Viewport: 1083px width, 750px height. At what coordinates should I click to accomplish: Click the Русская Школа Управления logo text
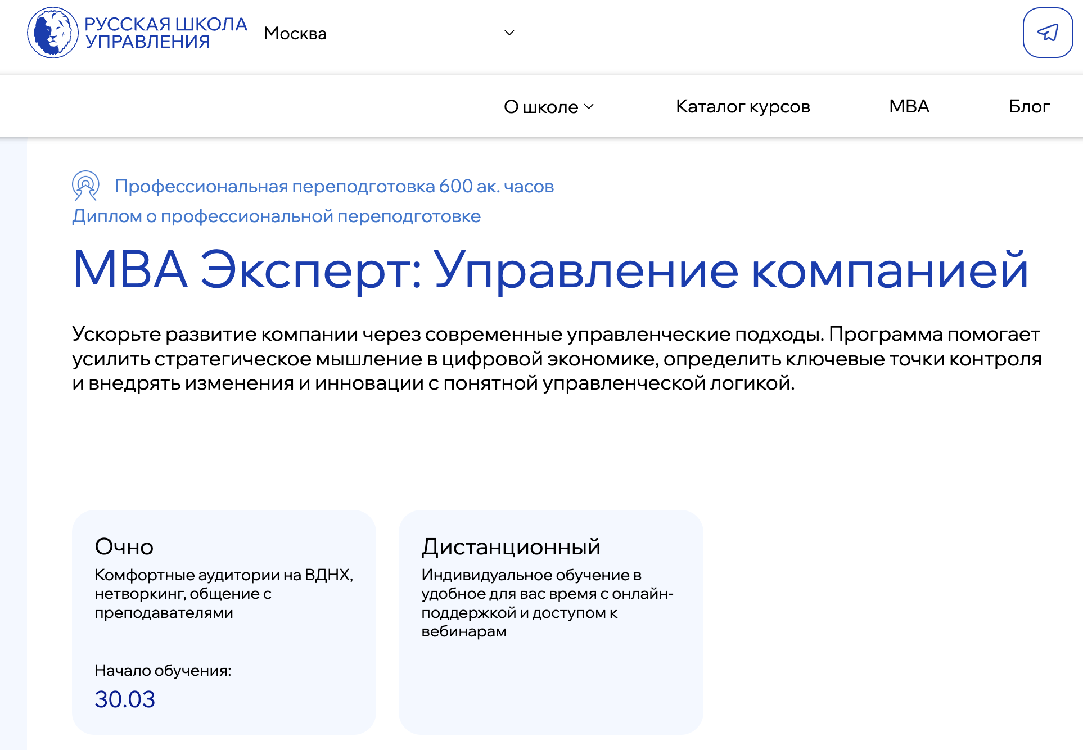[166, 33]
